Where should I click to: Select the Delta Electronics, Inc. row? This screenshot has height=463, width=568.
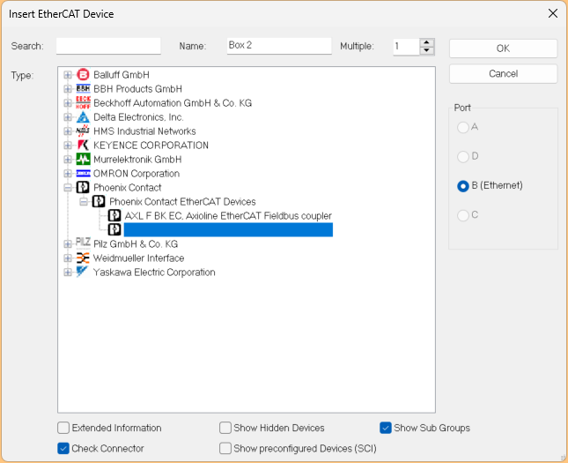tap(138, 117)
